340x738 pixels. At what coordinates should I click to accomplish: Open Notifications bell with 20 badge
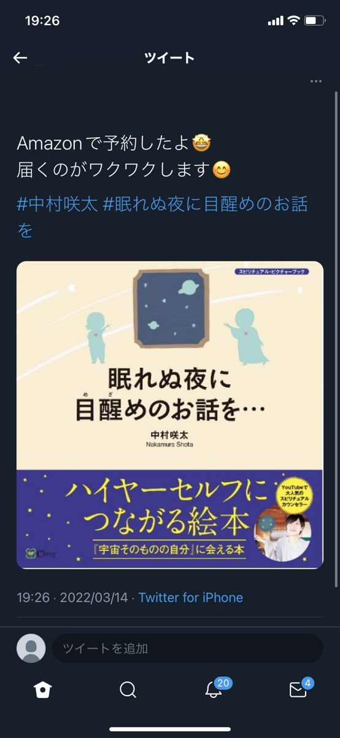click(x=215, y=688)
